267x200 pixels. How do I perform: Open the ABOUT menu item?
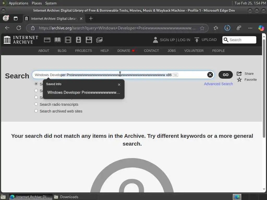[44, 51]
